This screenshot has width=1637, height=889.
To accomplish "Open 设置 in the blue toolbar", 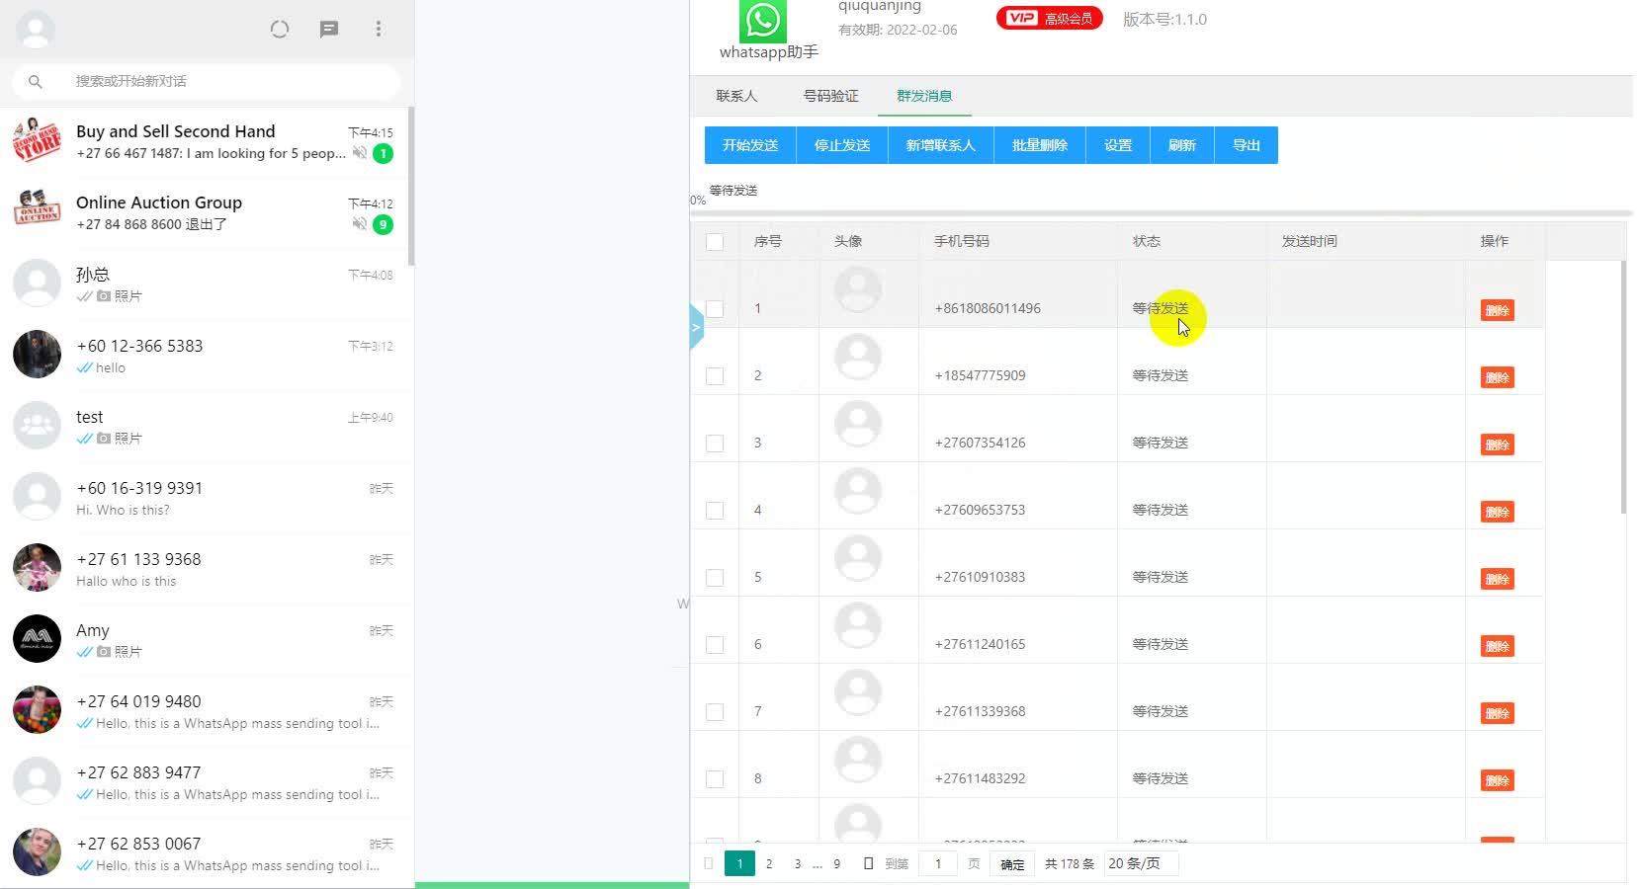I will coord(1118,145).
